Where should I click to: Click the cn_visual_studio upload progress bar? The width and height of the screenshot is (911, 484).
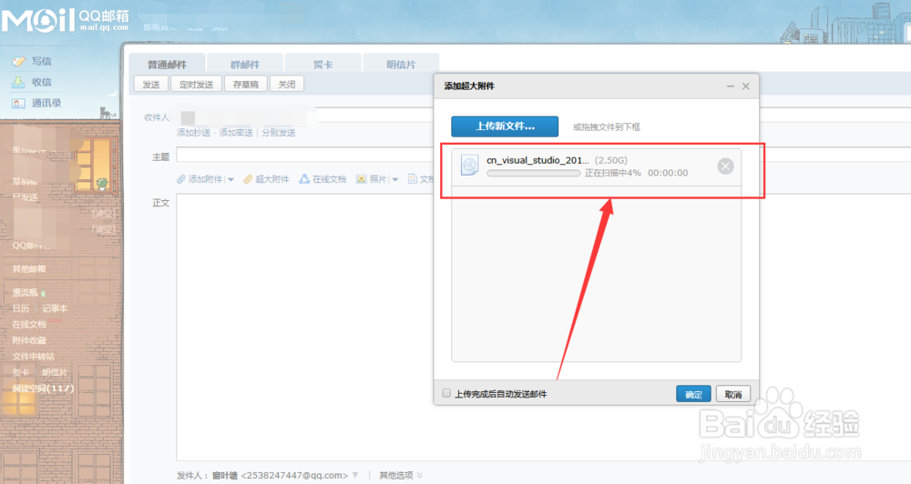tap(533, 174)
